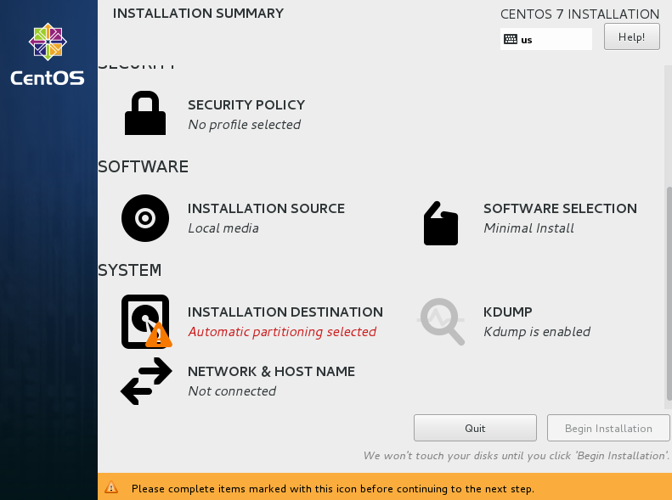The image size is (672, 500).
Task: Click the 'We won't touch your disks' note
Action: tap(517, 456)
